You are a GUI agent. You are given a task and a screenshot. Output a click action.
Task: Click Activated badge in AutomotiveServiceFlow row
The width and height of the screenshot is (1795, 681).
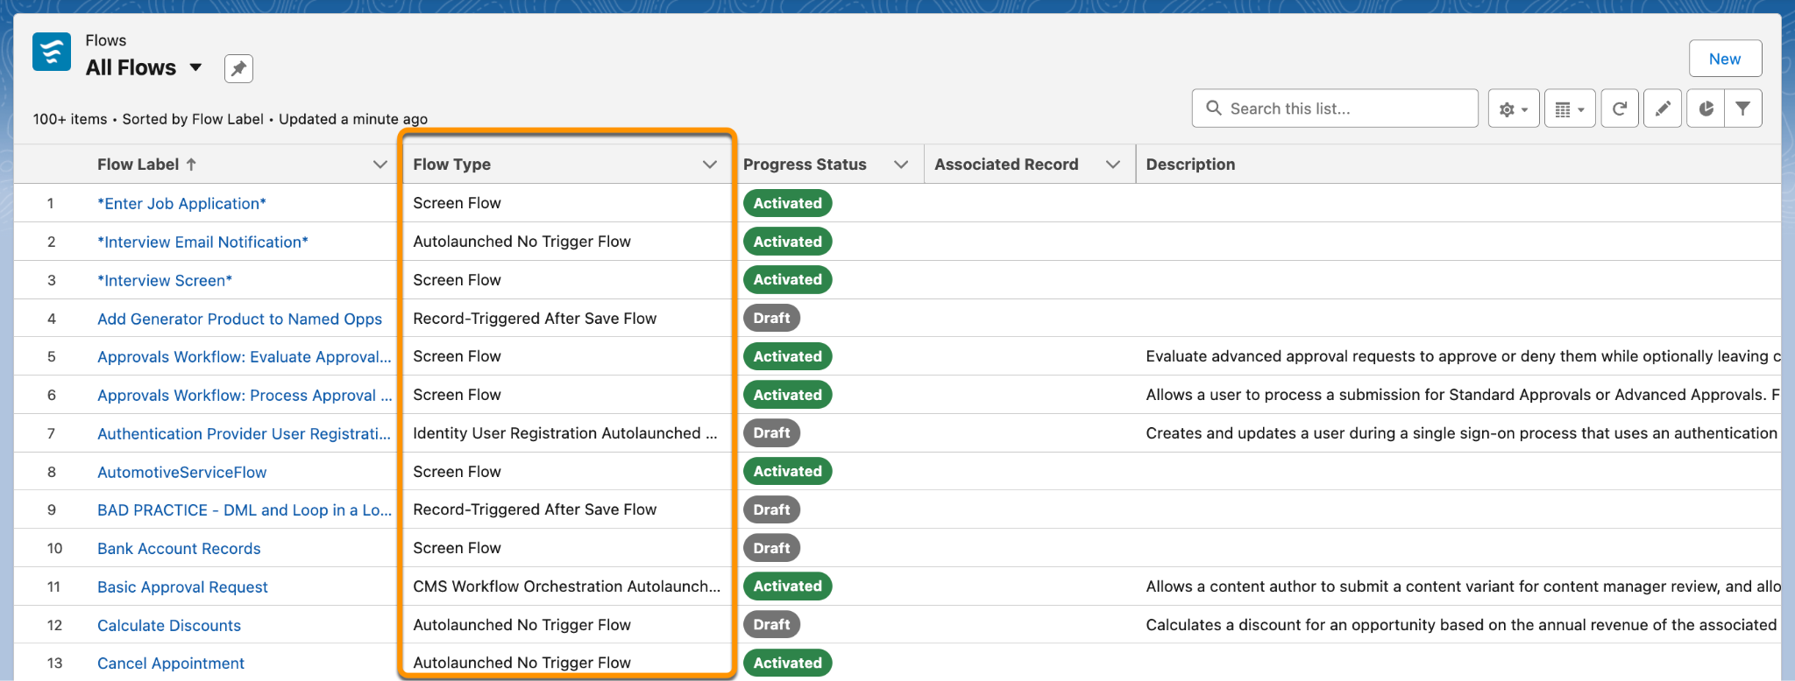point(787,471)
